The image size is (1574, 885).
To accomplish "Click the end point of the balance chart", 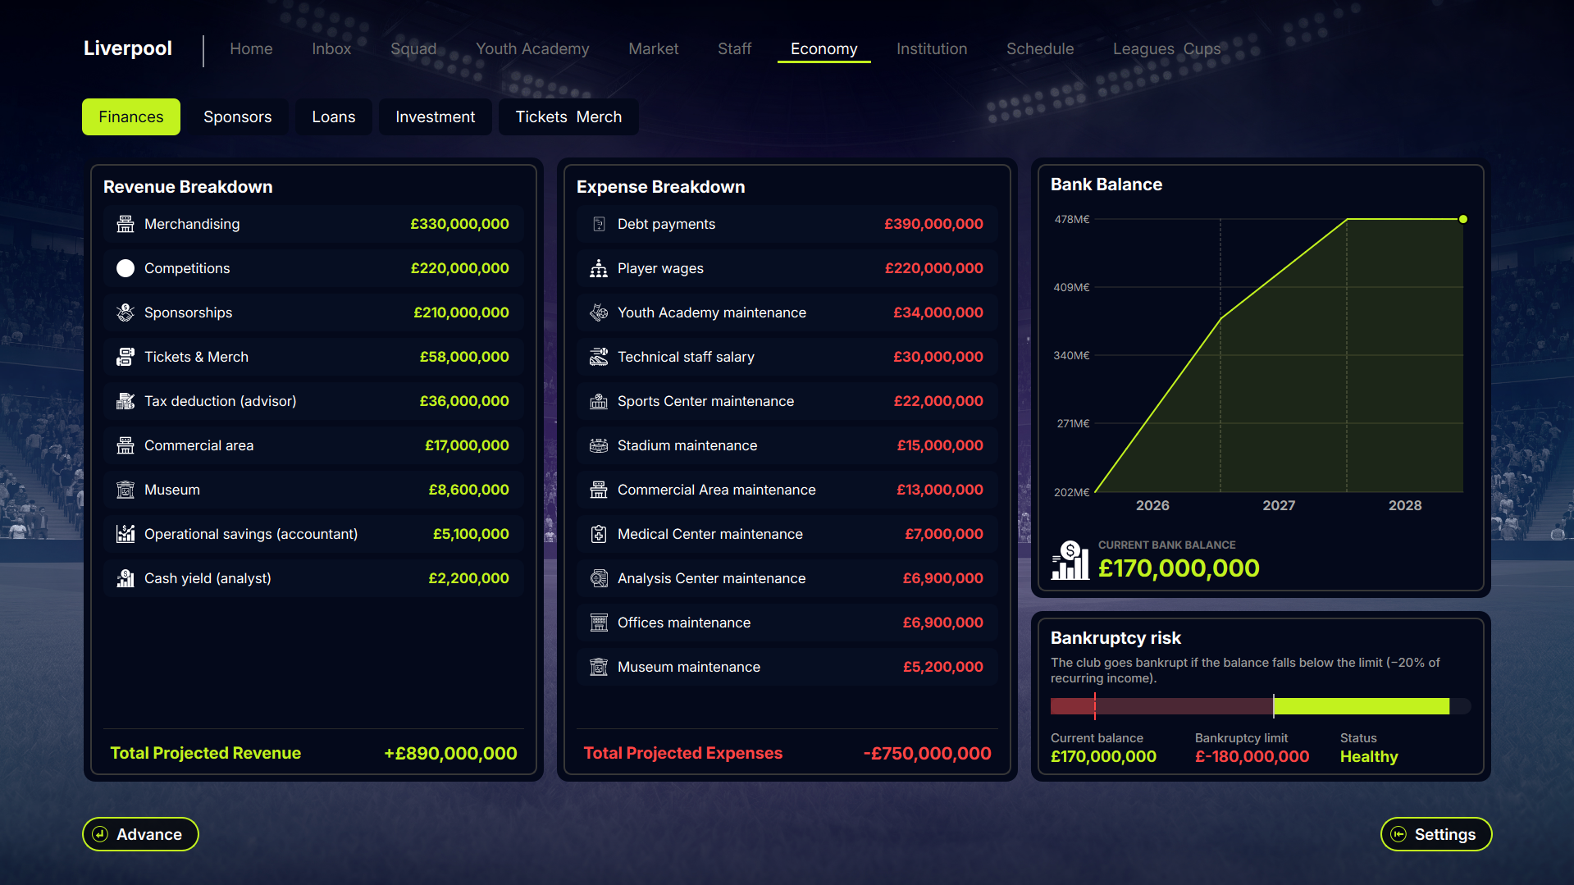I will (x=1463, y=219).
